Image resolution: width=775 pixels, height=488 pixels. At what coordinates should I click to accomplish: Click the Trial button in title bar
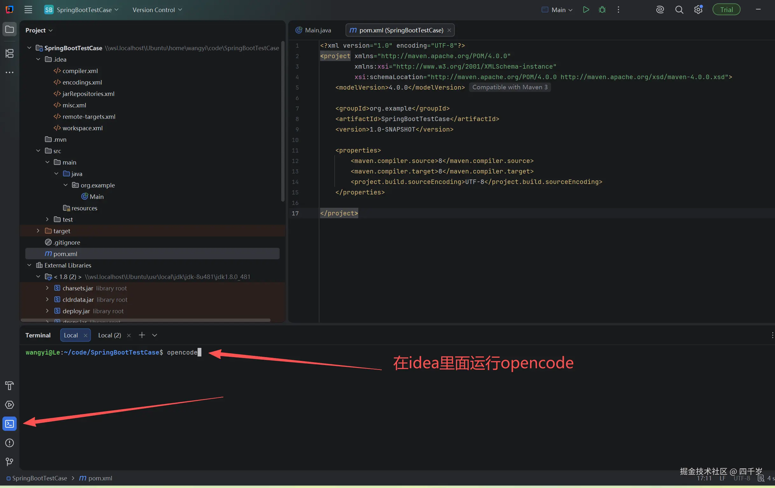pyautogui.click(x=726, y=9)
